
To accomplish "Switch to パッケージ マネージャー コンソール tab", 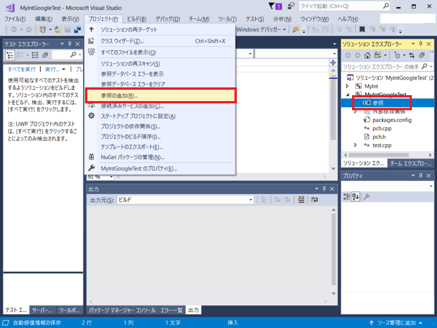I will tap(122, 310).
